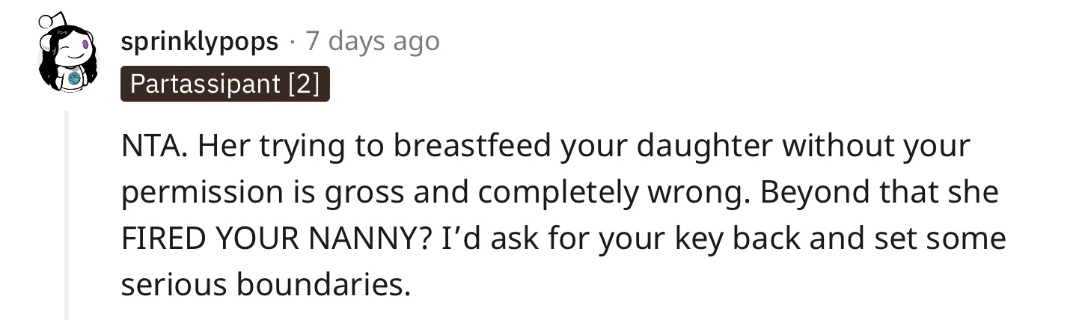This screenshot has width=1091, height=320.
Task: Open sprinklypops' Snoo avatar
Action: (x=67, y=52)
